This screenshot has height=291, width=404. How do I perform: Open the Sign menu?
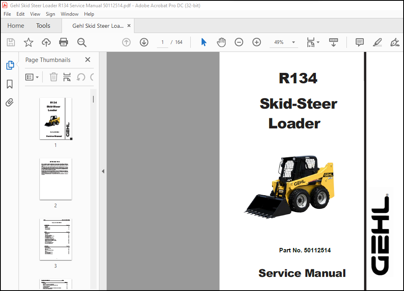(50, 14)
